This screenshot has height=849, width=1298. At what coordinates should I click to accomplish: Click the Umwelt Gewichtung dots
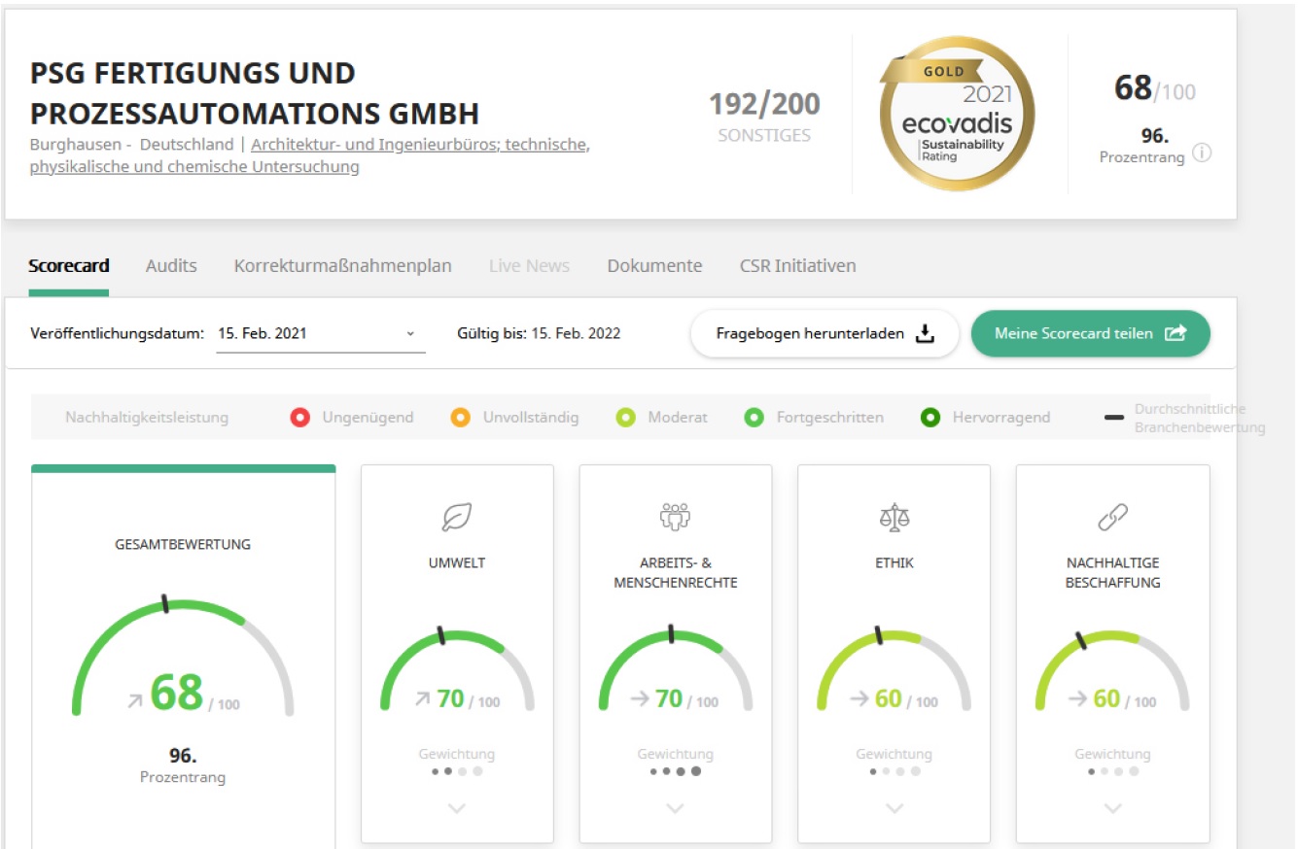click(x=457, y=771)
